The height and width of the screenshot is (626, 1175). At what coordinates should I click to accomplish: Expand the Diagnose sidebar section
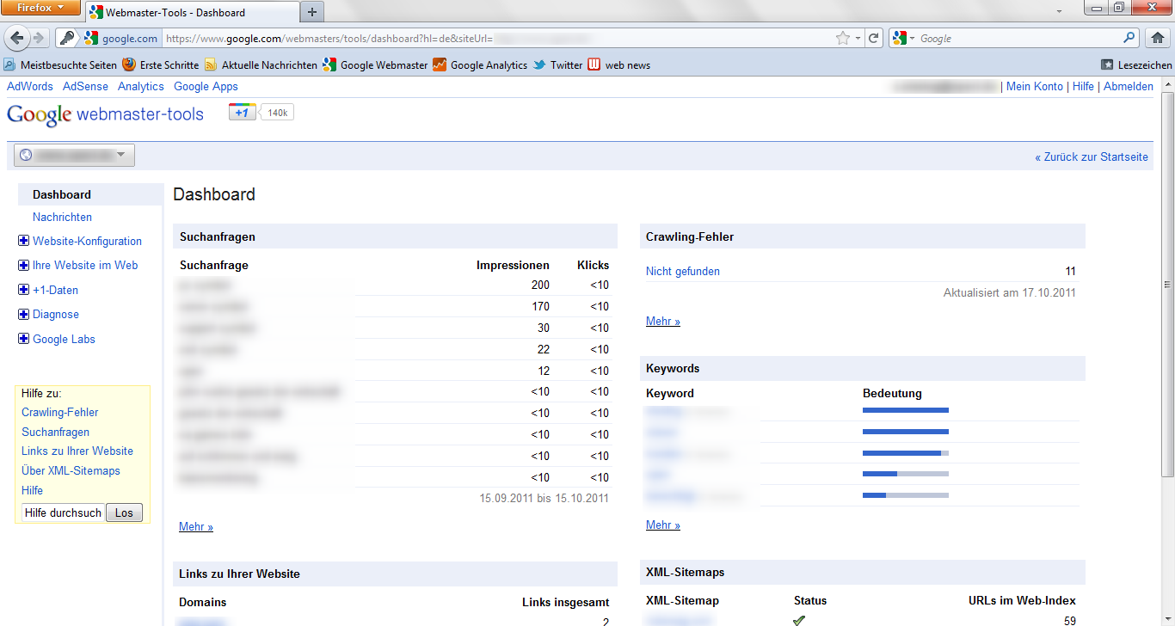coord(24,315)
